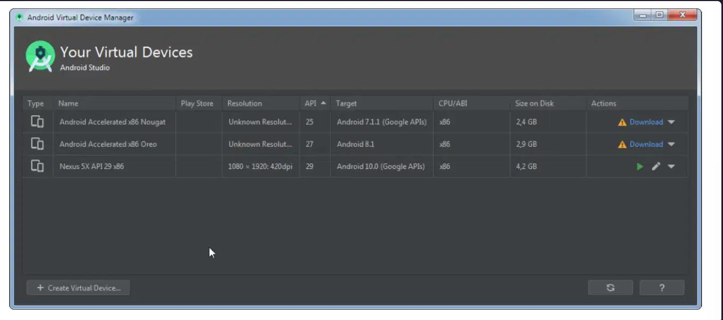Open actions dropdown for Nougat device row
Screen dimensions: 723x320
click(x=671, y=122)
